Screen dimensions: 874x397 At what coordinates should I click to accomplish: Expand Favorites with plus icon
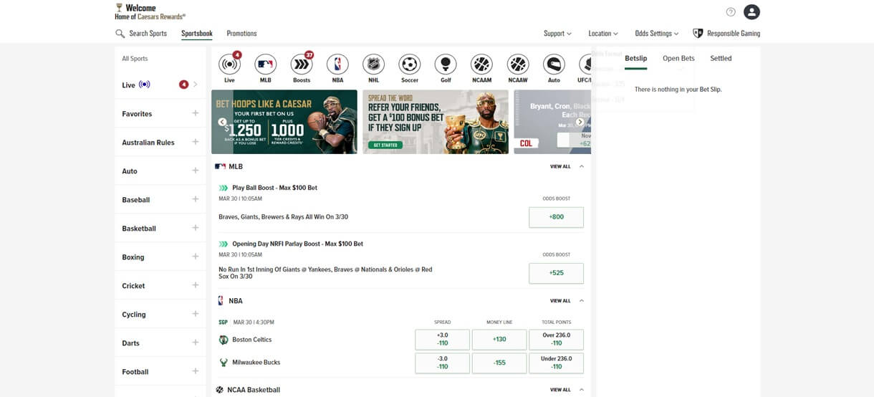pyautogui.click(x=195, y=113)
